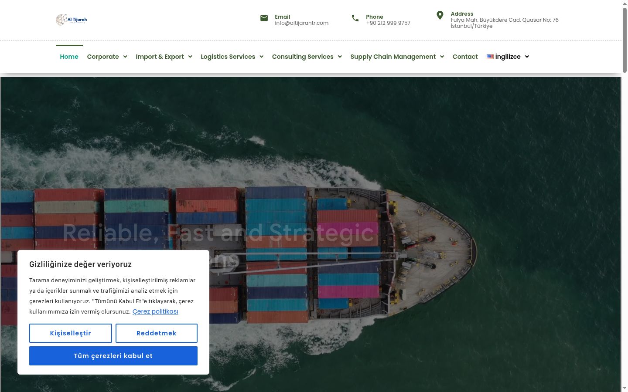Screen dimensions: 628x392
Task: Open the Çerez politikası link
Action: point(155,311)
